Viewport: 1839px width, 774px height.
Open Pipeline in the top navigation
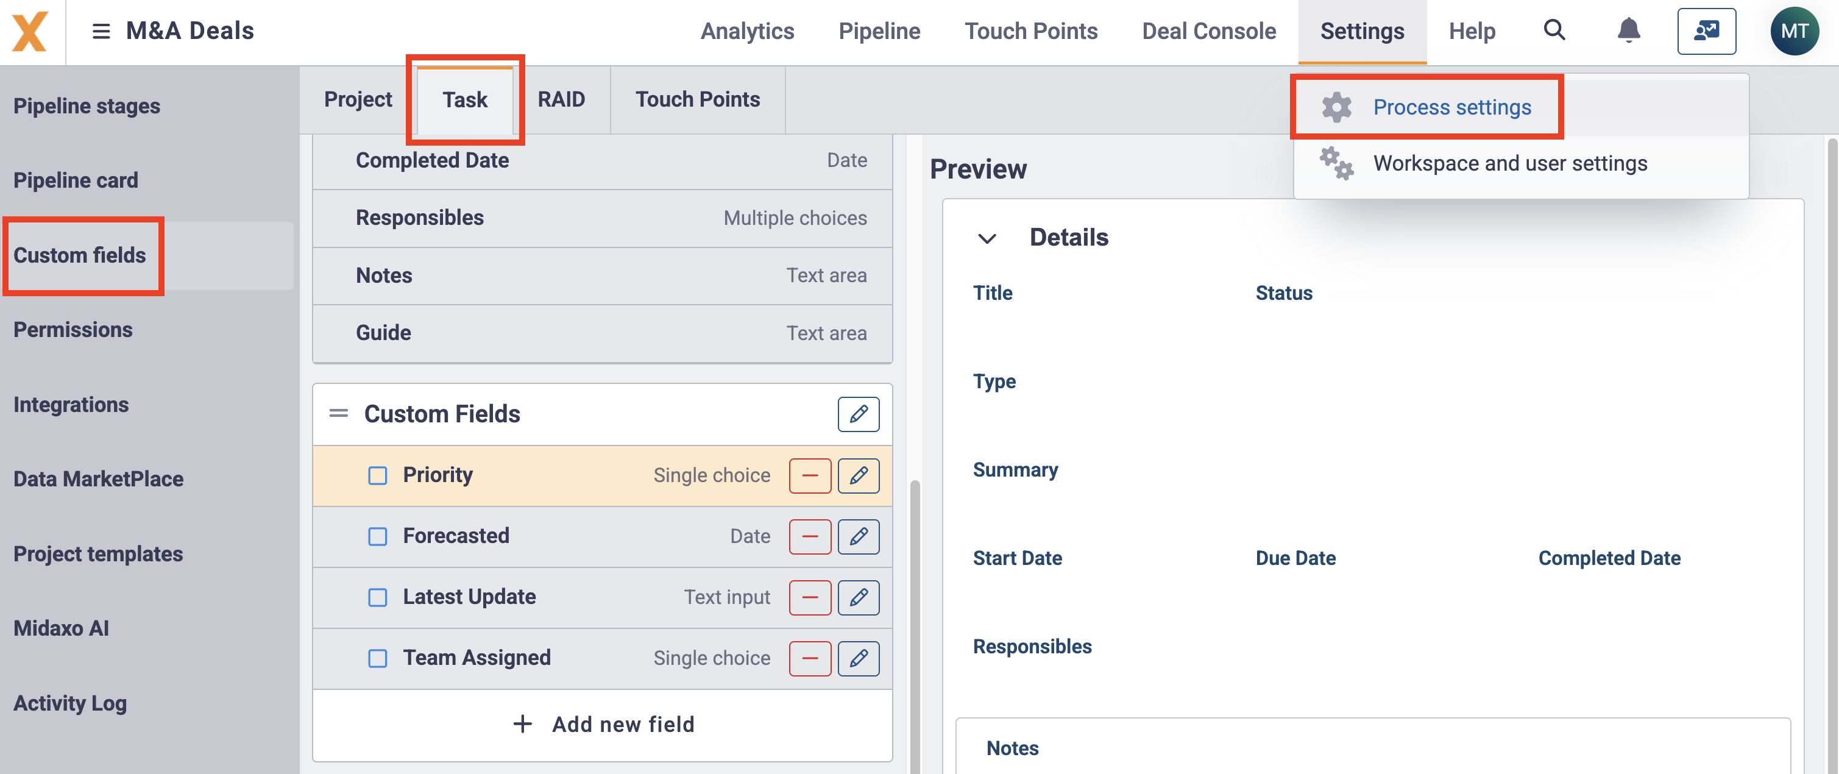click(x=879, y=32)
